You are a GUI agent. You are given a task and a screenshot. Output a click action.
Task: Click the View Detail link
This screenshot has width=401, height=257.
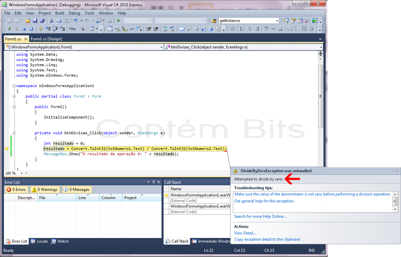pos(245,233)
